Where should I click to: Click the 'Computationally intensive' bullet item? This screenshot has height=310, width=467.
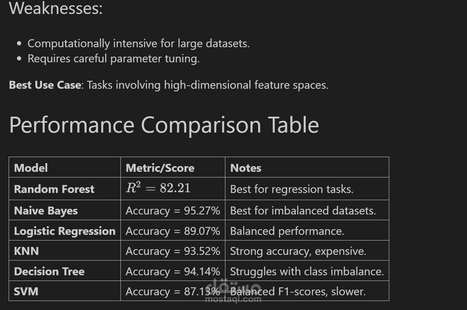(139, 43)
